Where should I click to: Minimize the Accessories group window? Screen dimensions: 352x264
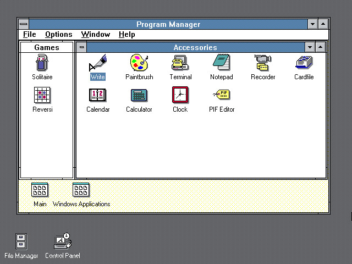point(310,47)
